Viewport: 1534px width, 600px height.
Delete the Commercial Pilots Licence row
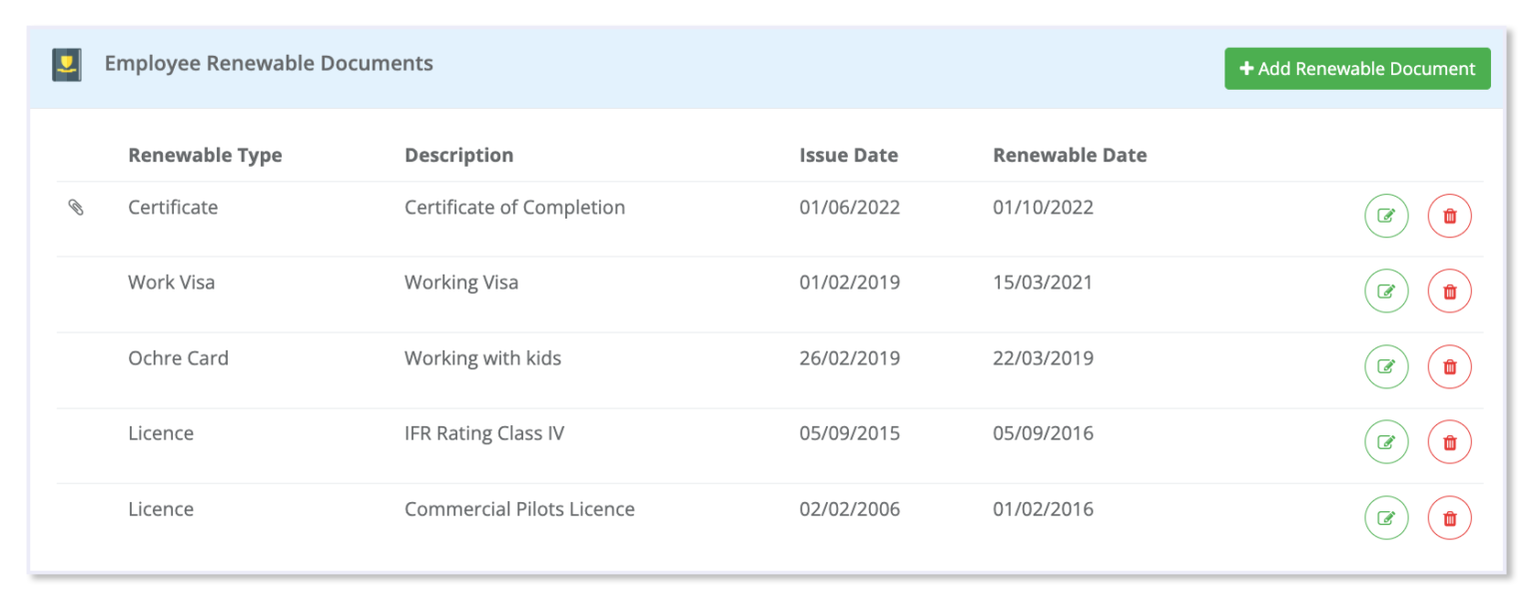tap(1449, 518)
